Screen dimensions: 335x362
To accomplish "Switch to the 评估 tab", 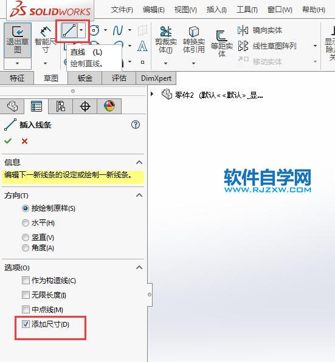I will 119,78.
